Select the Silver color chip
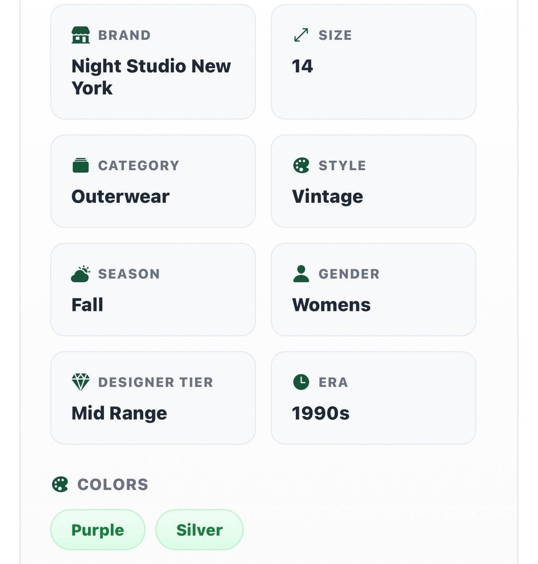 [199, 530]
